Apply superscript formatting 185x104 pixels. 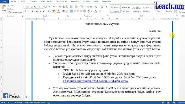[44, 12]
